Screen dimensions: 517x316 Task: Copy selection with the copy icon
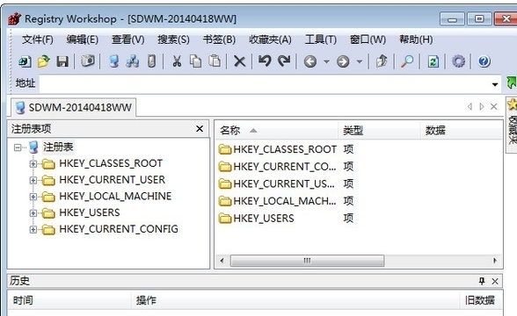195,61
